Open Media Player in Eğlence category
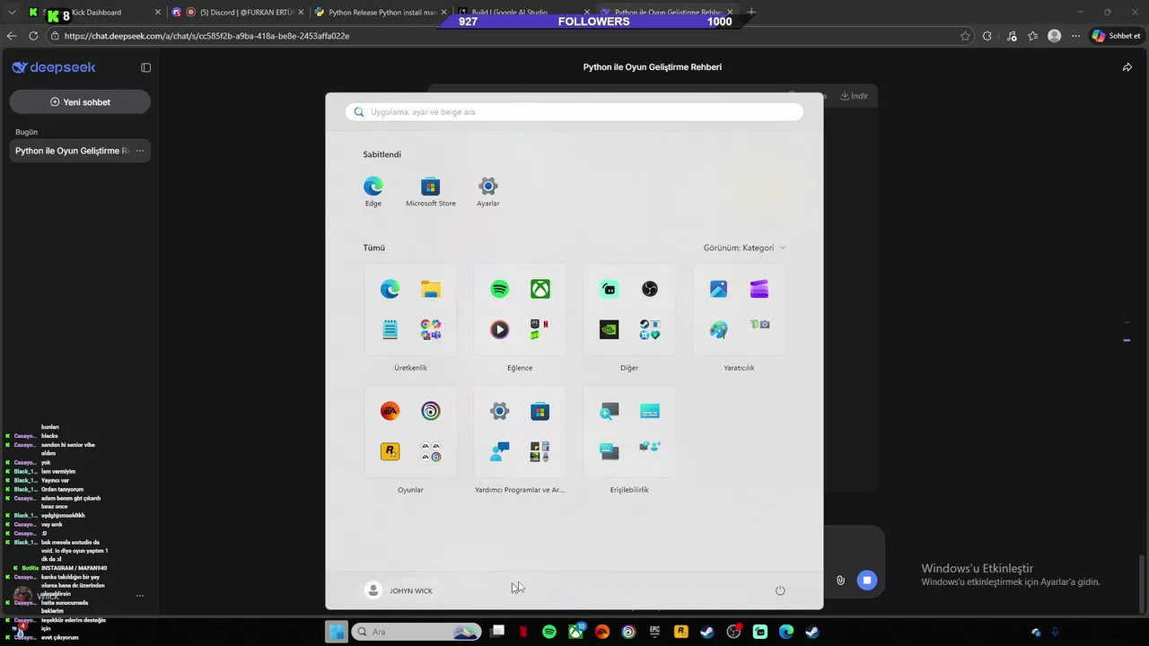The height and width of the screenshot is (646, 1149). coord(500,329)
